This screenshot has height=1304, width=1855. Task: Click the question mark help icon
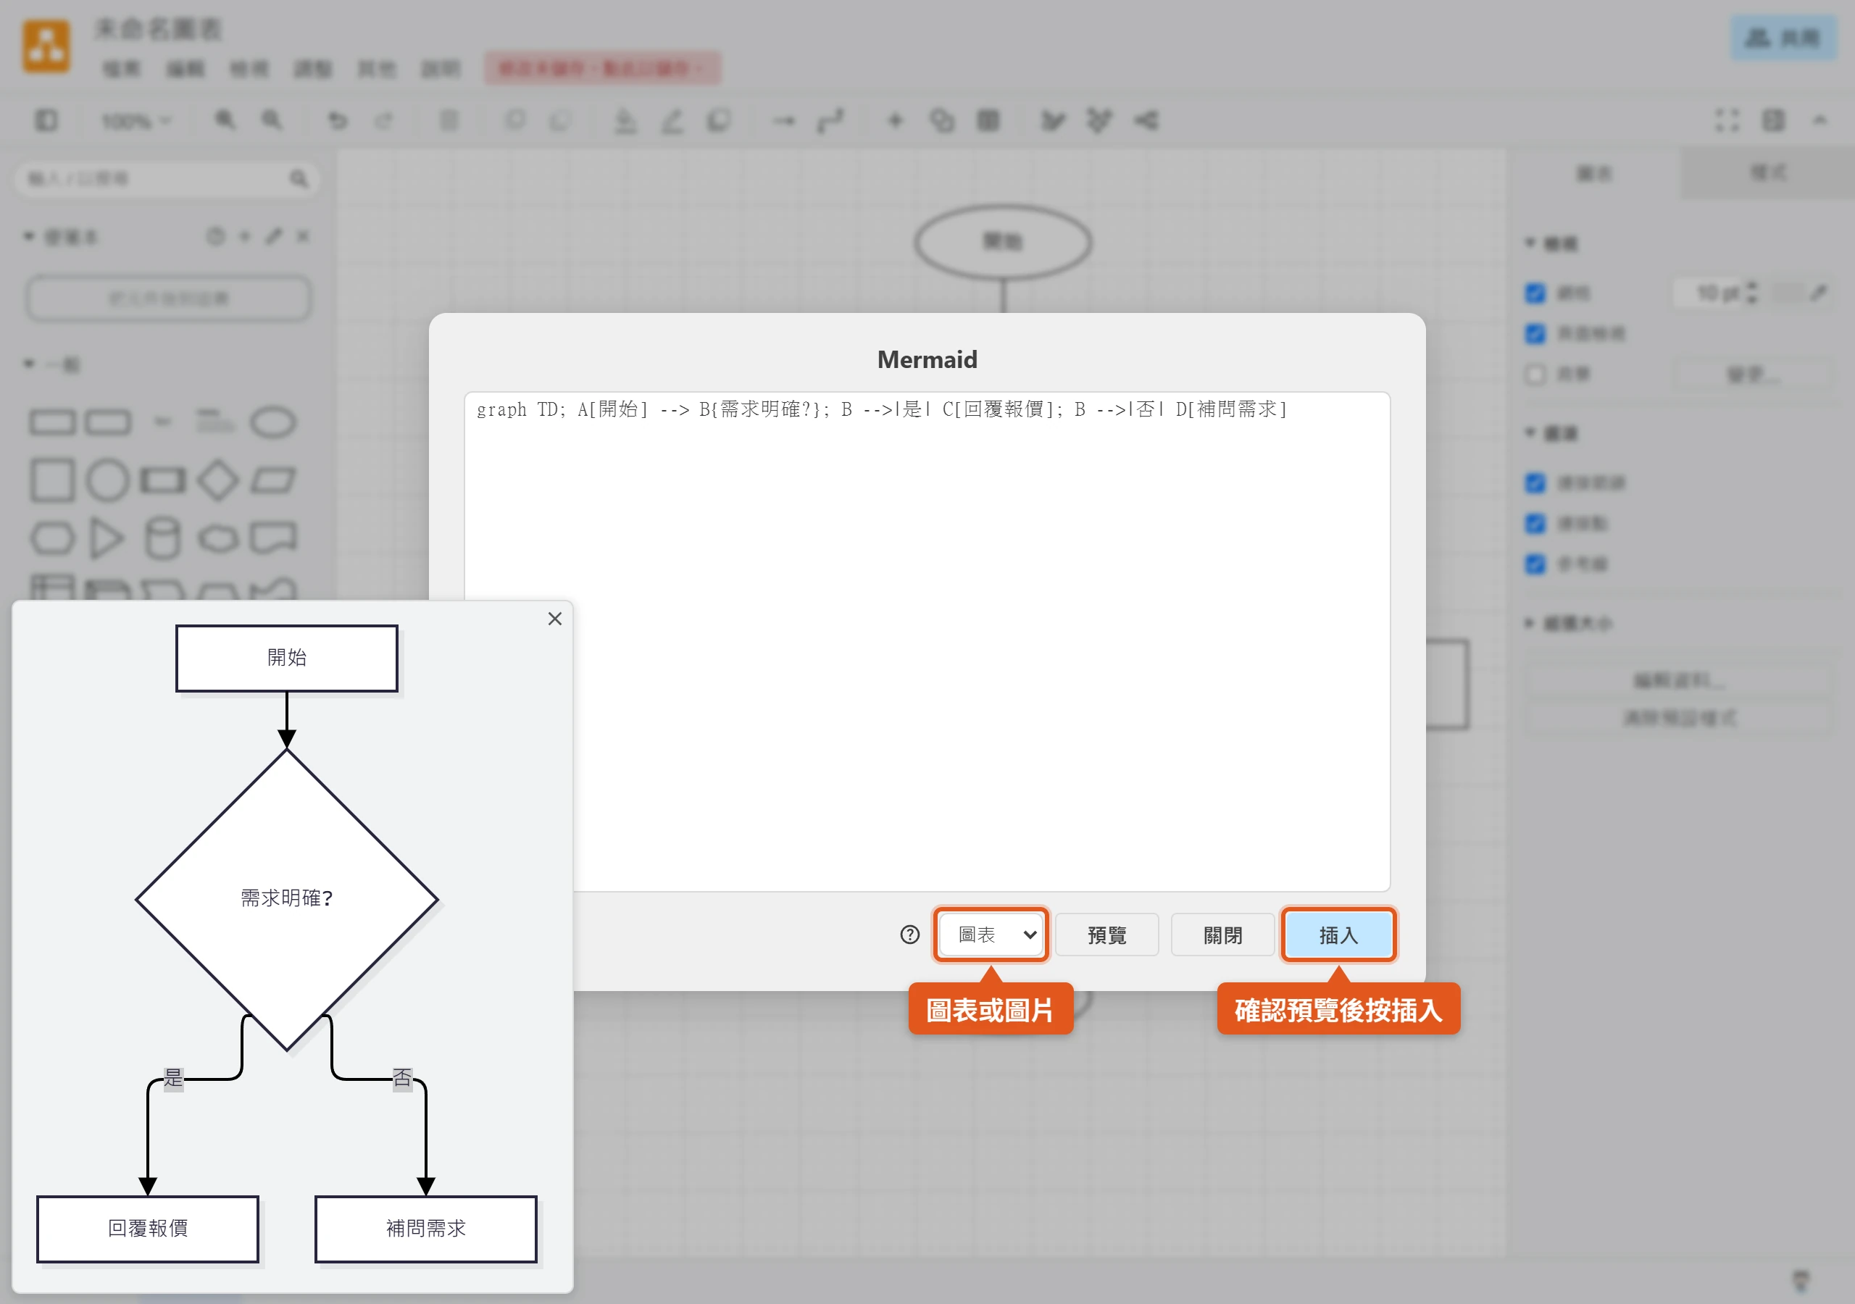tap(909, 935)
